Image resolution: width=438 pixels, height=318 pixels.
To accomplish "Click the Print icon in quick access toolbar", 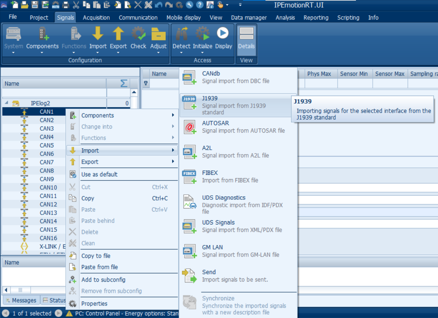I will point(66,5).
